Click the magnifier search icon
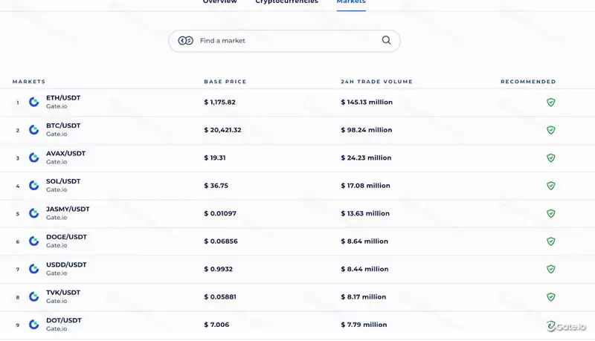The height and width of the screenshot is (341, 595). click(x=386, y=40)
